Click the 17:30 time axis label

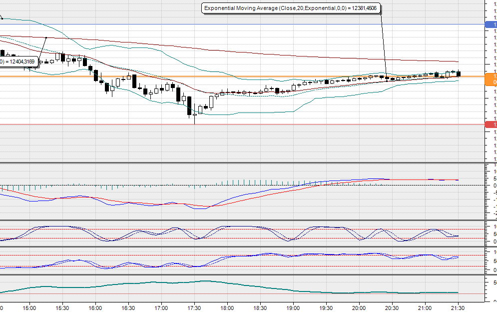tap(194, 309)
